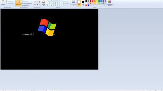Expand the Select tool dropdown arrow
The height and width of the screenshot is (91, 163).
(x=18, y=6)
